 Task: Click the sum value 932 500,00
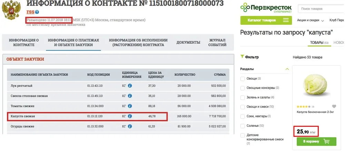pyautogui.click(x=218, y=86)
